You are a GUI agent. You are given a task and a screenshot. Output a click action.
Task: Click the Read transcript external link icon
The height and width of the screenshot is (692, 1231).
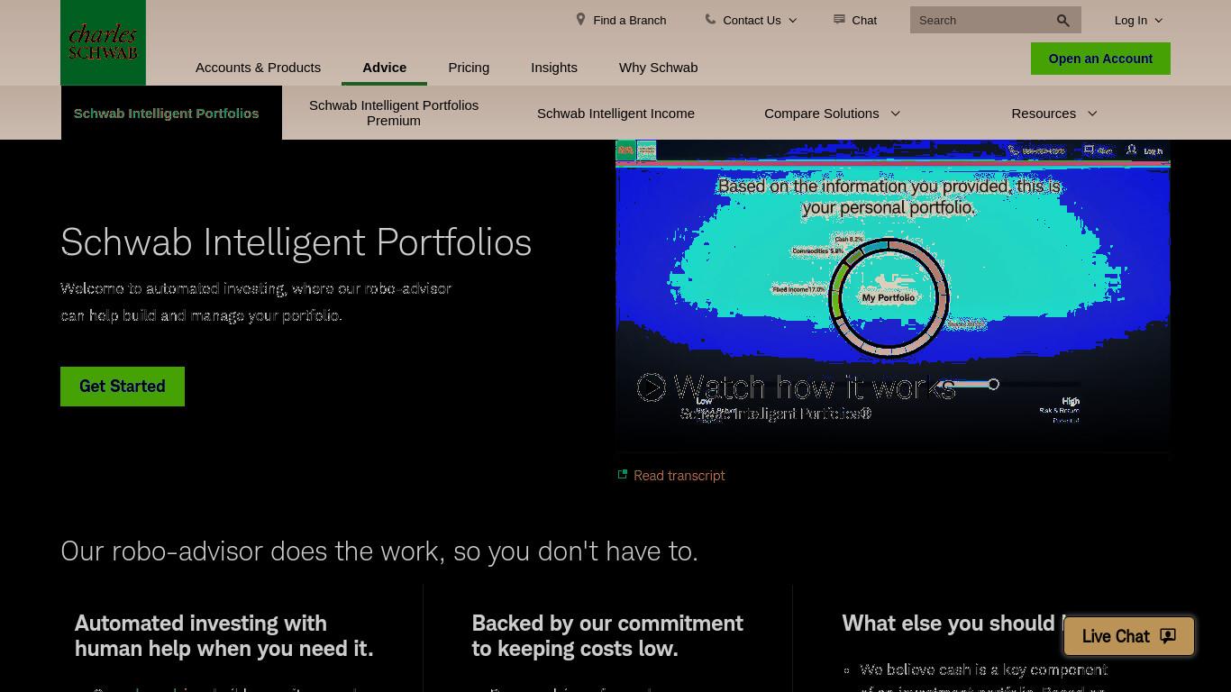622,474
